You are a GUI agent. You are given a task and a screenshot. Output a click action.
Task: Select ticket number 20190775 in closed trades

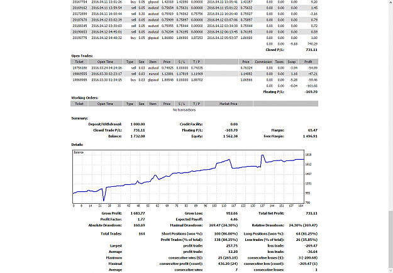(x=80, y=38)
